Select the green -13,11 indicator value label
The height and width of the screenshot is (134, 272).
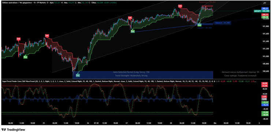265,102
